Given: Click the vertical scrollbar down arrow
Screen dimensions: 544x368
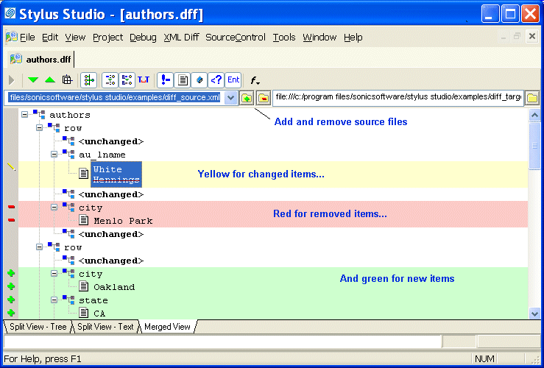Looking at the screenshot, I should (x=535, y=314).
